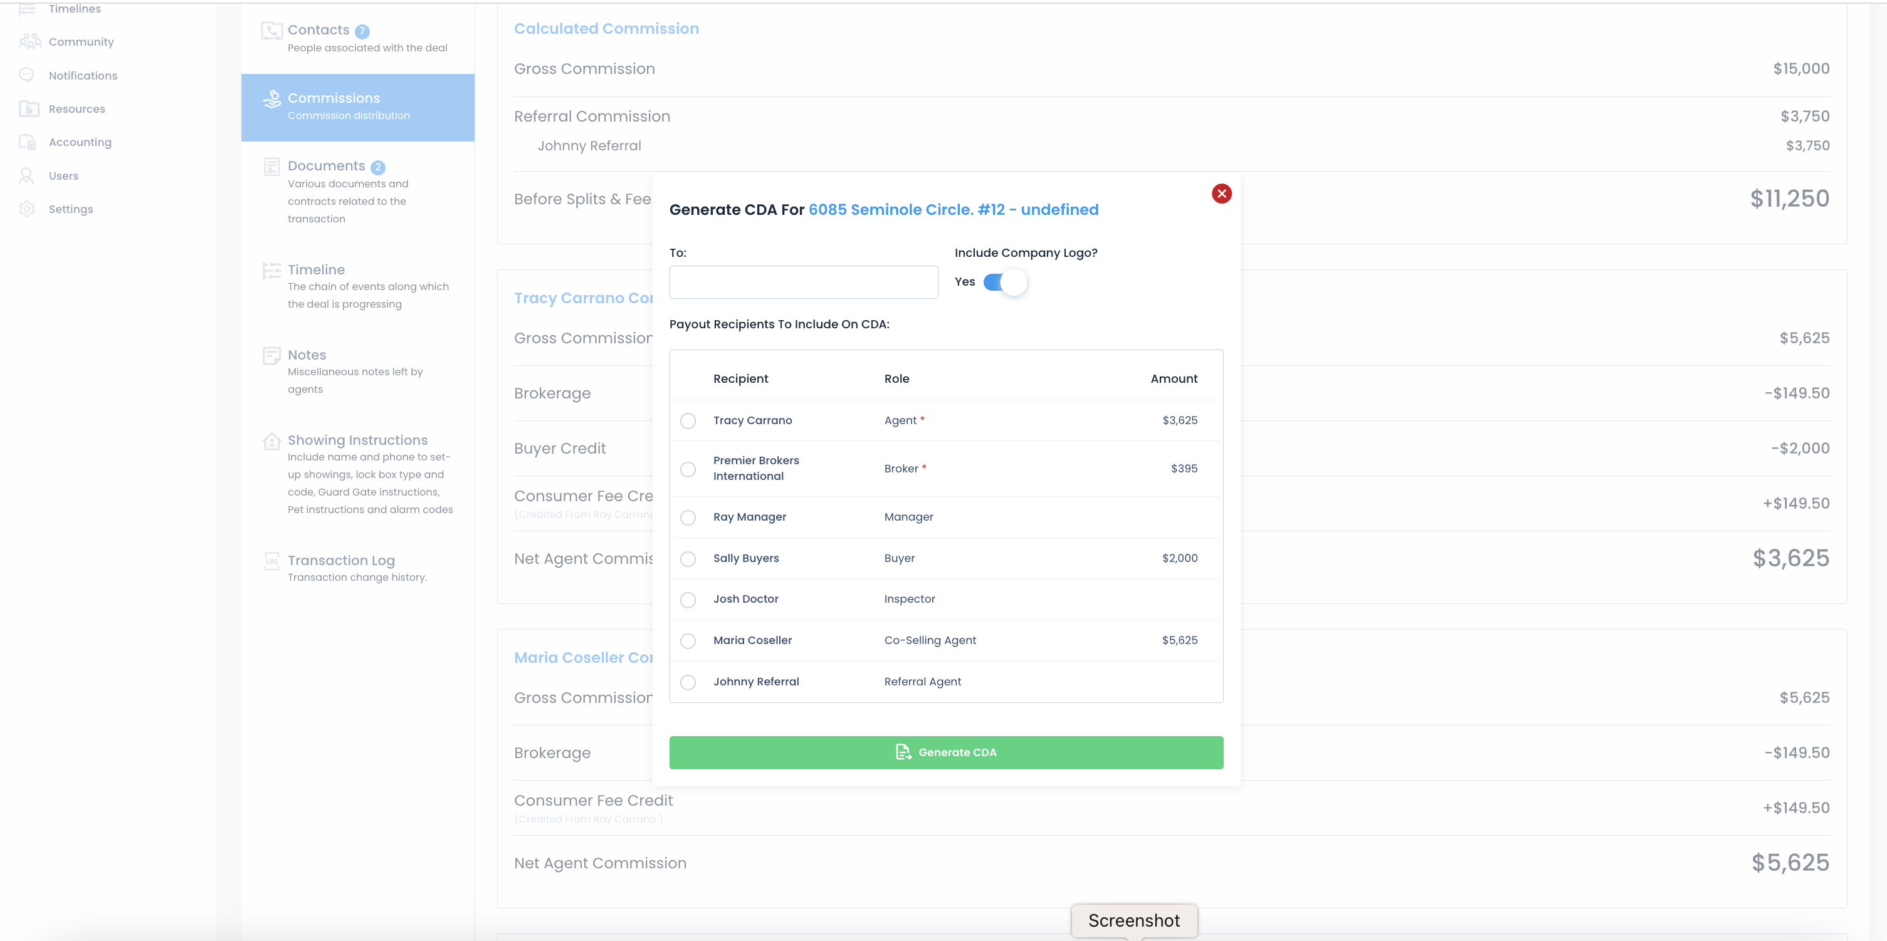Click the Settings gear icon
The image size is (1887, 941).
point(27,209)
